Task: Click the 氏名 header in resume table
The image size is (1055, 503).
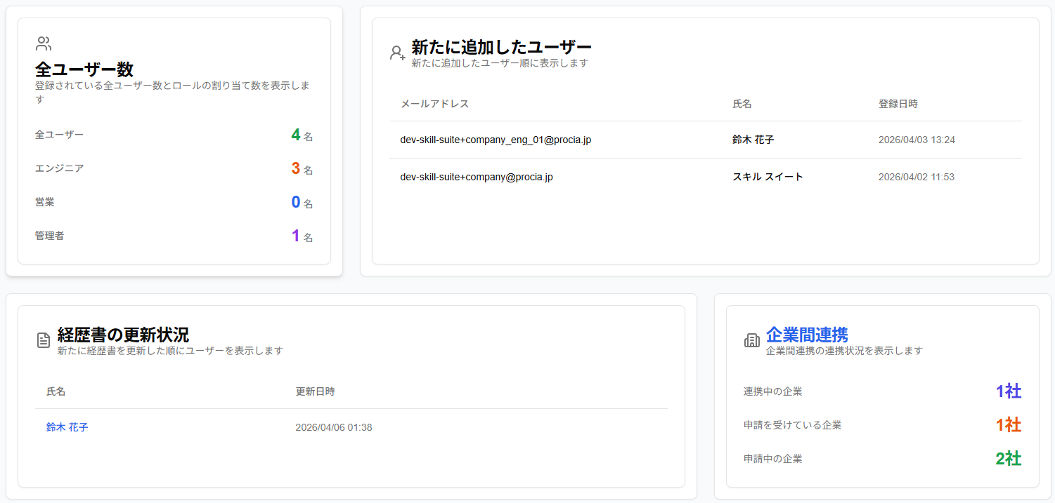Action: pos(56,391)
